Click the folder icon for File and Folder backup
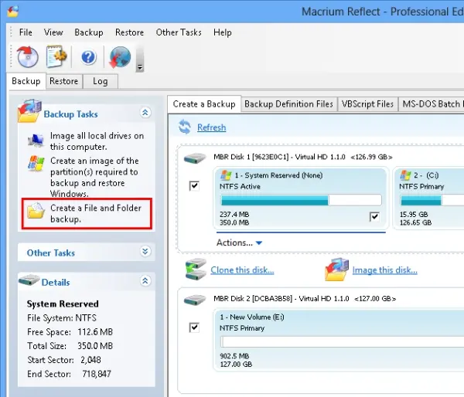This screenshot has height=397, width=464. click(36, 211)
